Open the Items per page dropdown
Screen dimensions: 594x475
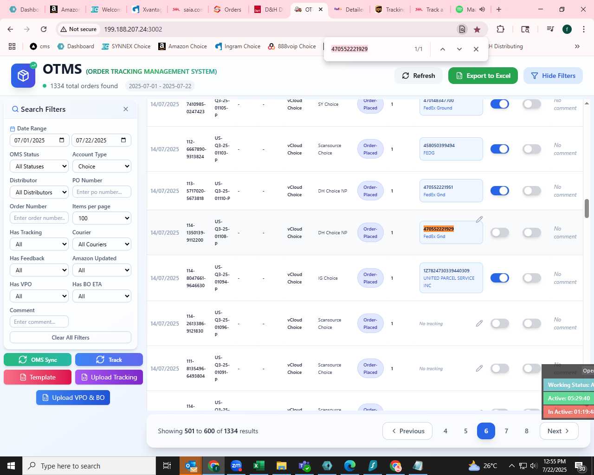(102, 218)
